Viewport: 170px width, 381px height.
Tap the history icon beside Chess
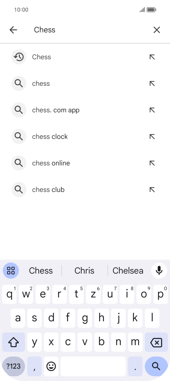[x=19, y=57]
